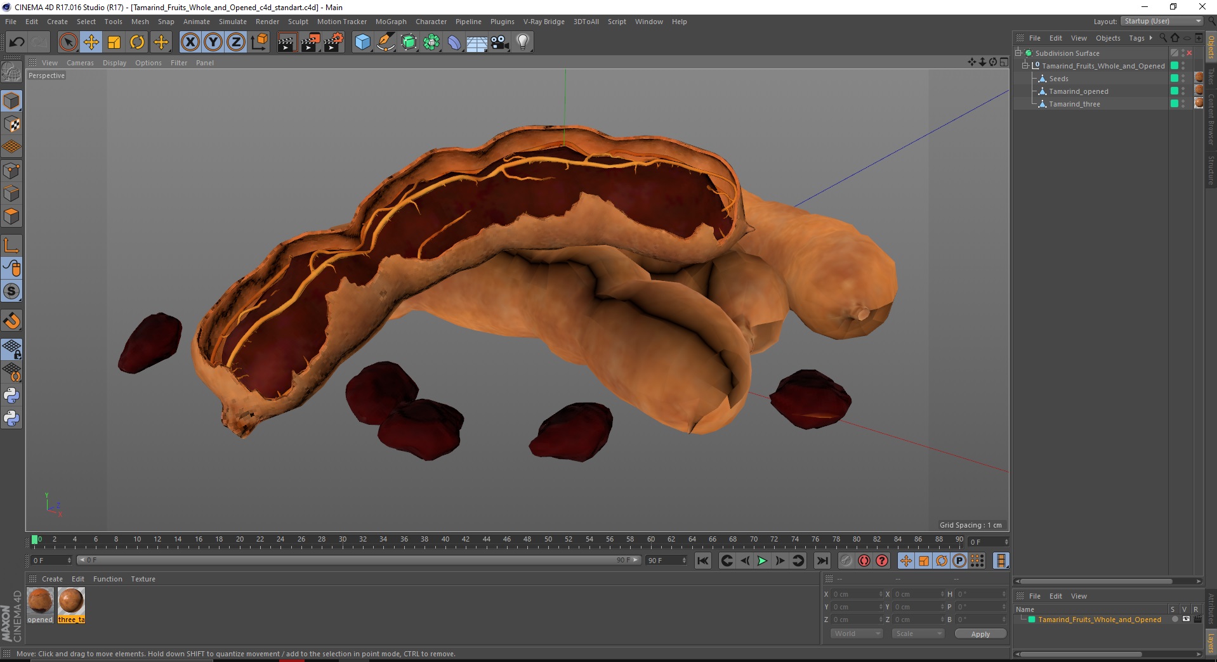
Task: Open the deformer objects icon
Action: coord(454,42)
